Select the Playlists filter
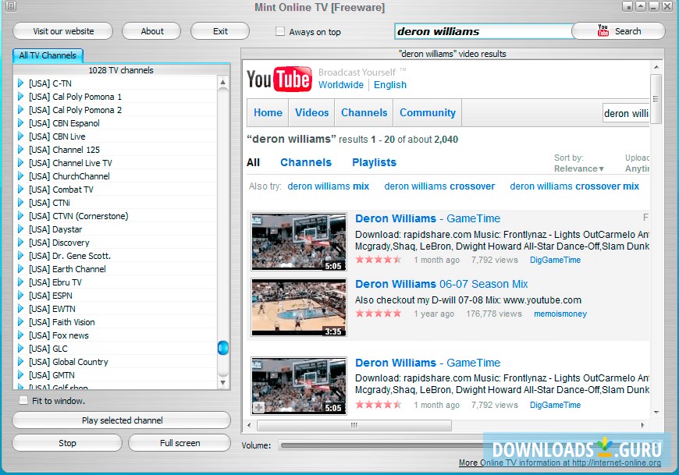Viewport: 679px width, 475px height. pos(374,162)
